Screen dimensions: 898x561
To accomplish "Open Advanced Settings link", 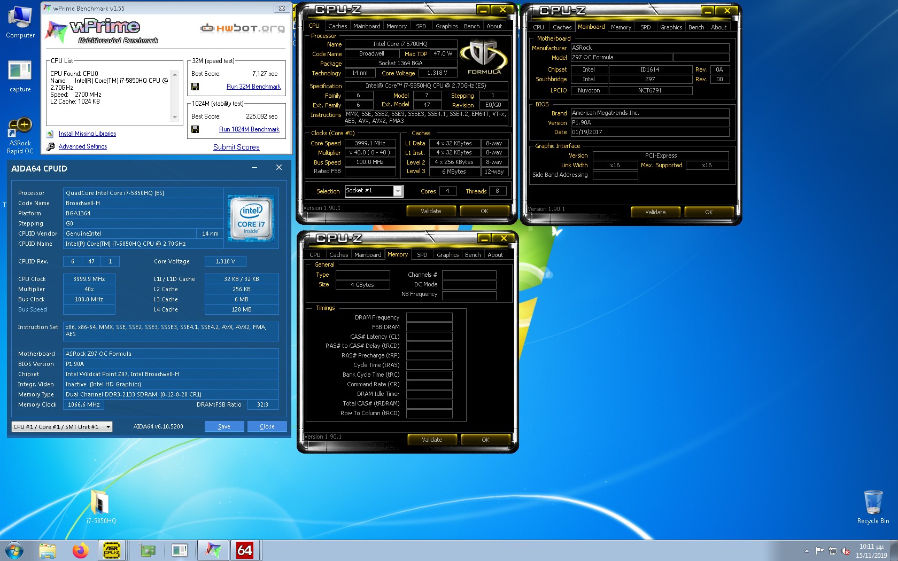I will [x=83, y=146].
